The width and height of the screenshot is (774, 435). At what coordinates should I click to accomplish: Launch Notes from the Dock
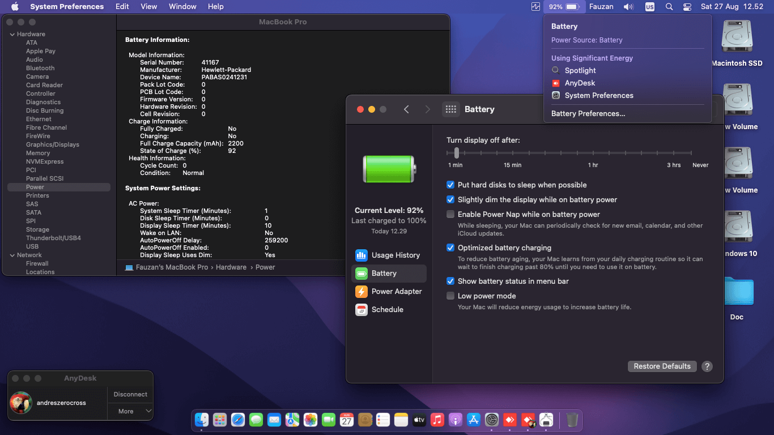[401, 420]
